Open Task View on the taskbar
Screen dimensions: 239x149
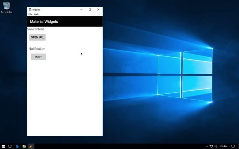(x=10, y=146)
